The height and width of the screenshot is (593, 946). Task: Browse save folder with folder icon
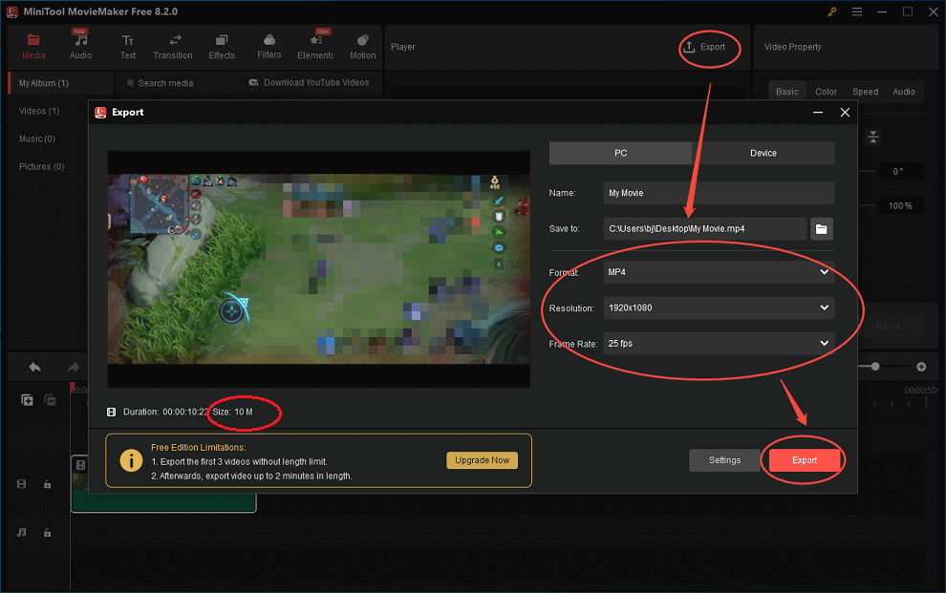821,229
